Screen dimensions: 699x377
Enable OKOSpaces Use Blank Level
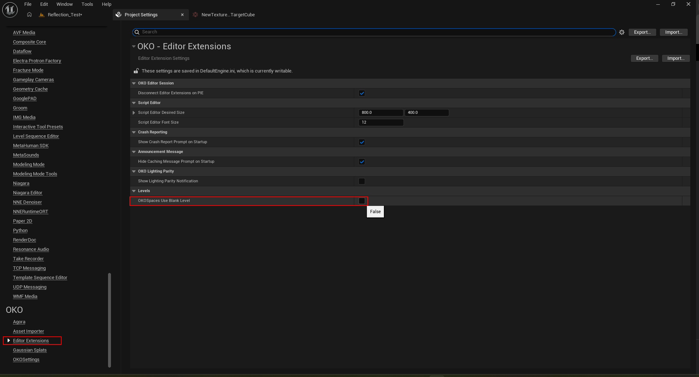coord(362,201)
